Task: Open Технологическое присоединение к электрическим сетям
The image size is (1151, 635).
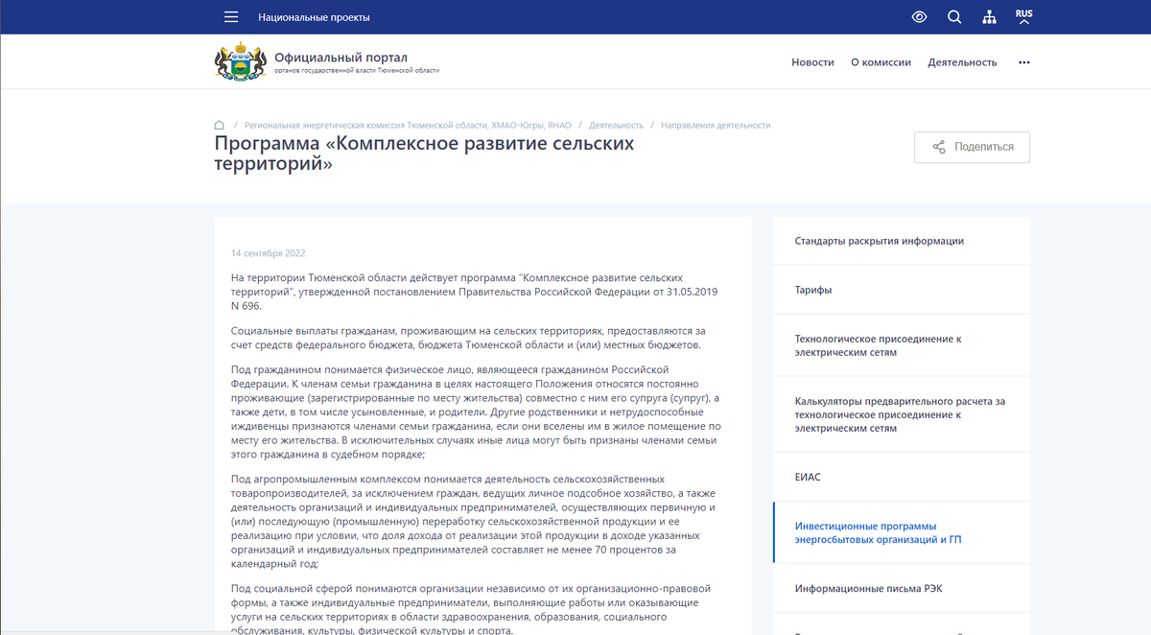Action: click(x=901, y=345)
